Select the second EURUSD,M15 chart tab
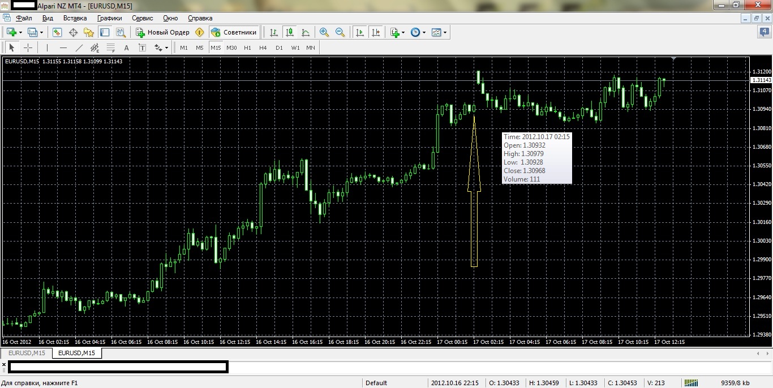This screenshot has height=388, width=773. [x=77, y=353]
